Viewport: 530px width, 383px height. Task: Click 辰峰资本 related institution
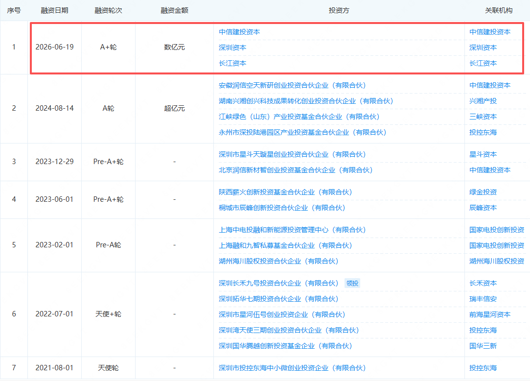483,208
